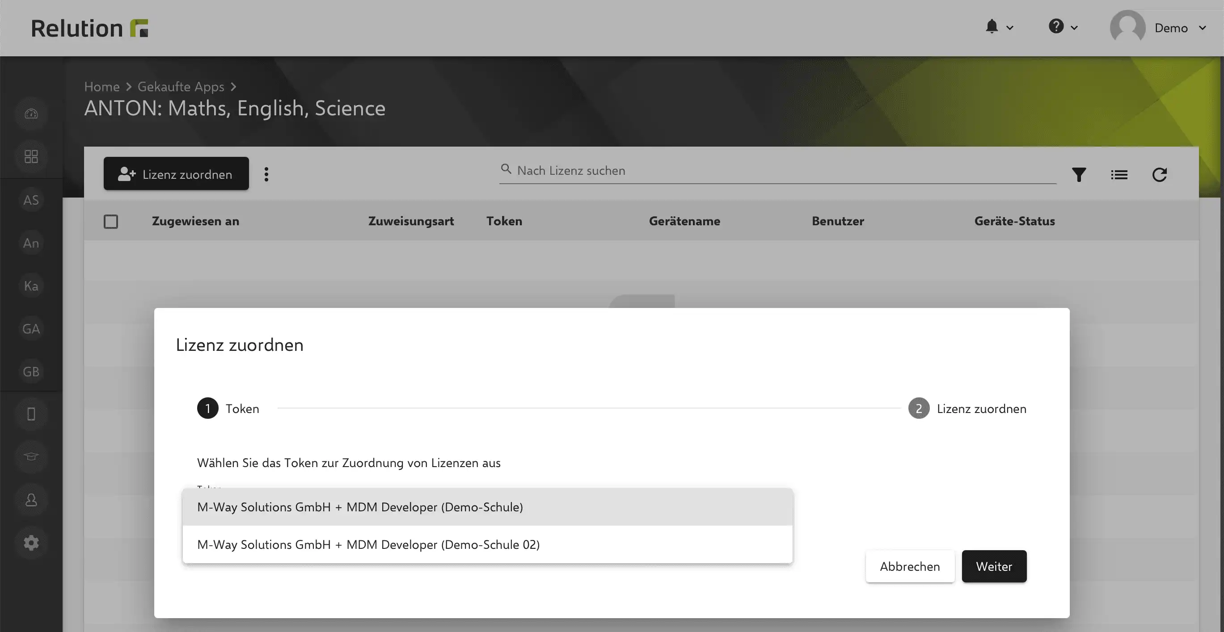1224x632 pixels.
Task: Select token option Demo-Schule
Action: [x=488, y=506]
